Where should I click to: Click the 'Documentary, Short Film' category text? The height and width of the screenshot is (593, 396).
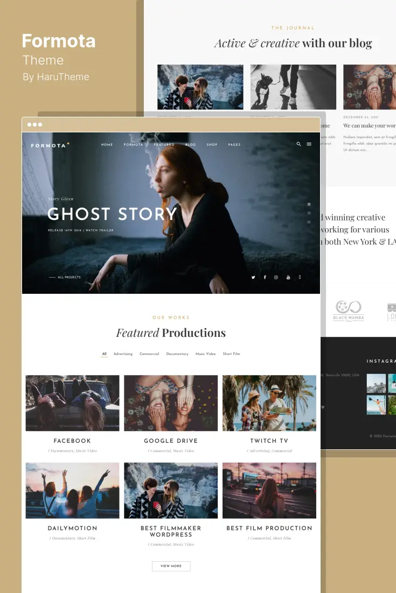click(73, 538)
